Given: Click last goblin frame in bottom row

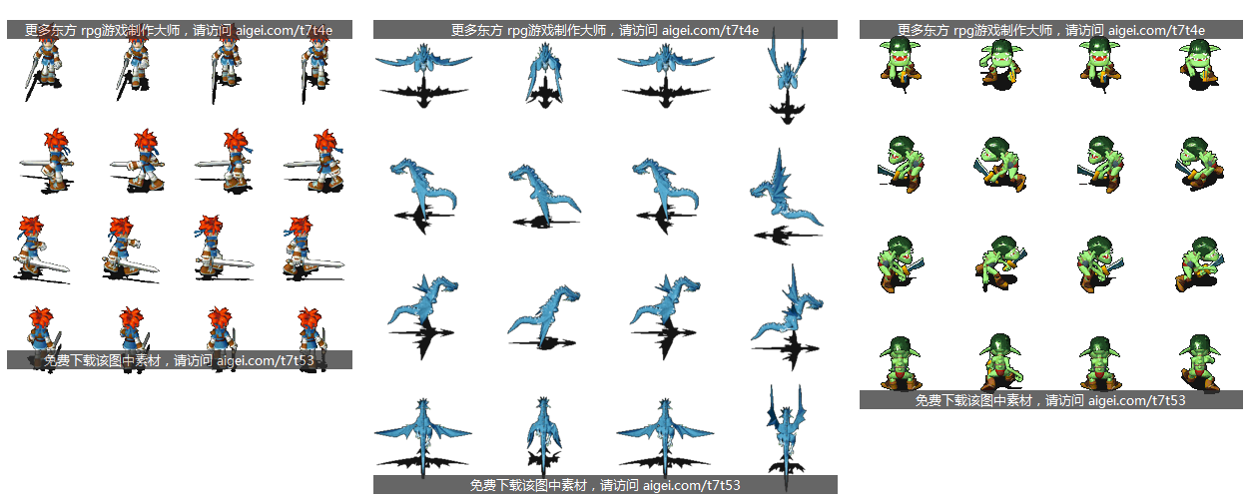Looking at the screenshot, I should 1198,361.
